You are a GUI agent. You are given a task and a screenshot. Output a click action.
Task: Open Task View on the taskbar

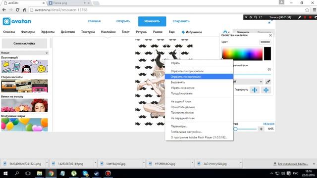click(28, 174)
